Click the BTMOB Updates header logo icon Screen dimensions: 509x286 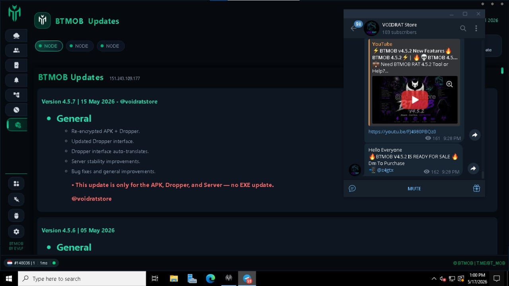tap(43, 21)
